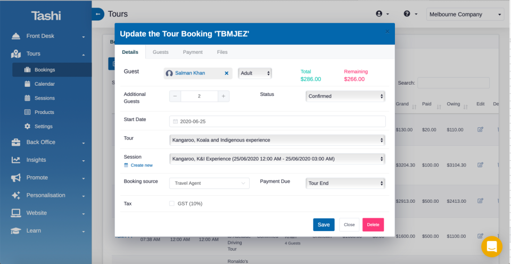Click the Sessions calendar-grid icon

point(27,98)
